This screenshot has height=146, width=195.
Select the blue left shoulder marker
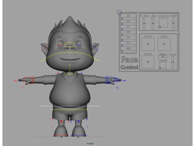coord(82,73)
